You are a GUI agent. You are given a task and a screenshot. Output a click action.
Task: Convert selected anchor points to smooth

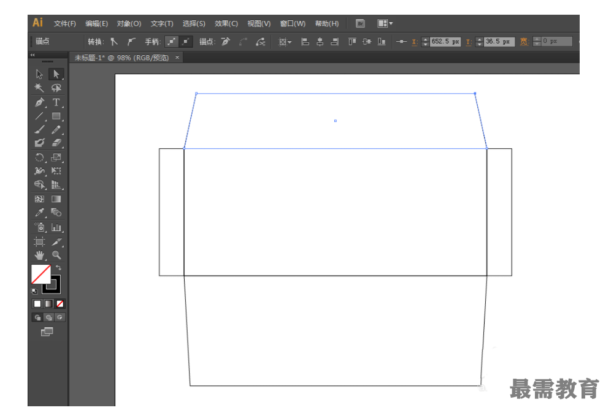(x=131, y=42)
